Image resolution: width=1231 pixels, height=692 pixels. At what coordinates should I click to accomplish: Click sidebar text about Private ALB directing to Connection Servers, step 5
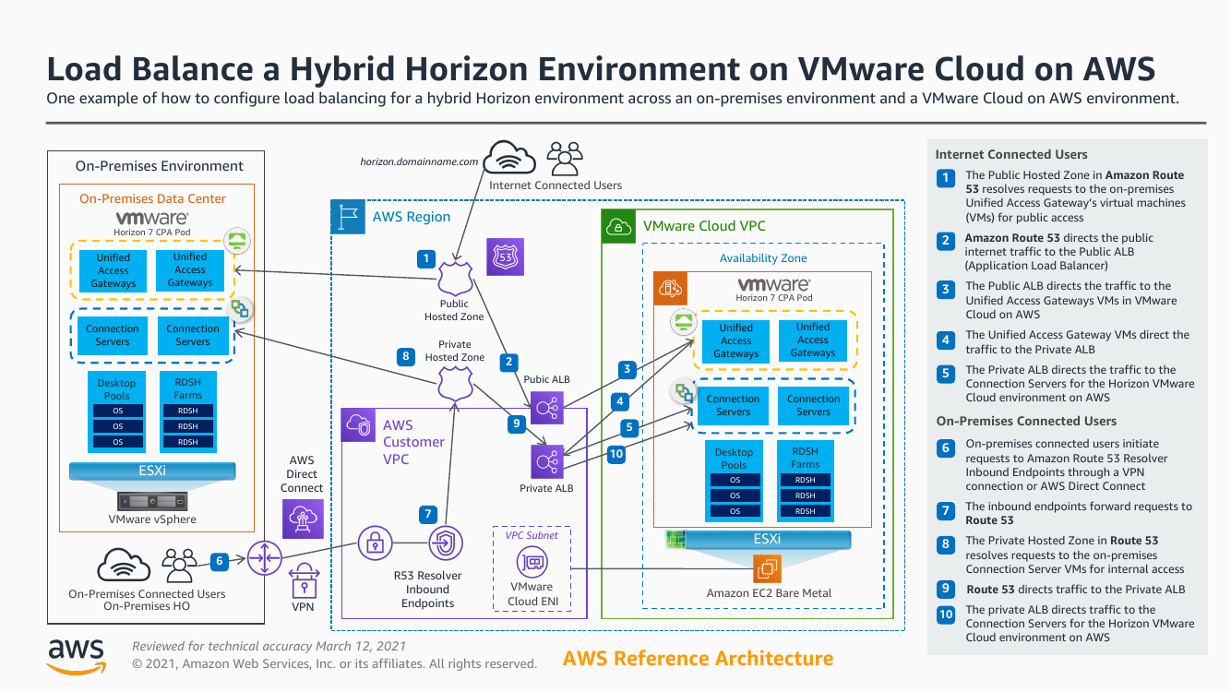click(1080, 384)
